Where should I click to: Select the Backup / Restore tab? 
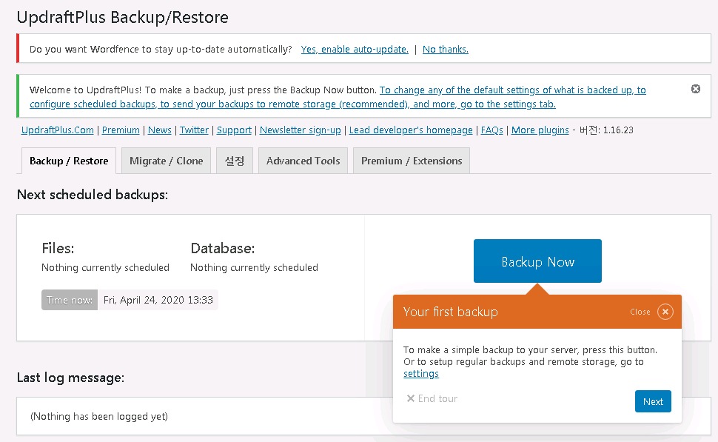coord(69,161)
